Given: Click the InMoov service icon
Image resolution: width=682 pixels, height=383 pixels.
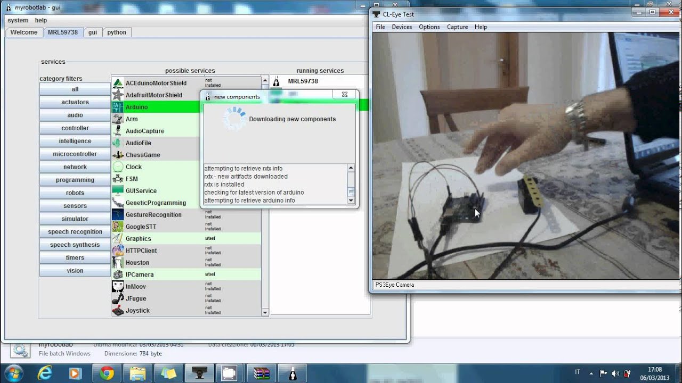Looking at the screenshot, I should pyautogui.click(x=118, y=286).
